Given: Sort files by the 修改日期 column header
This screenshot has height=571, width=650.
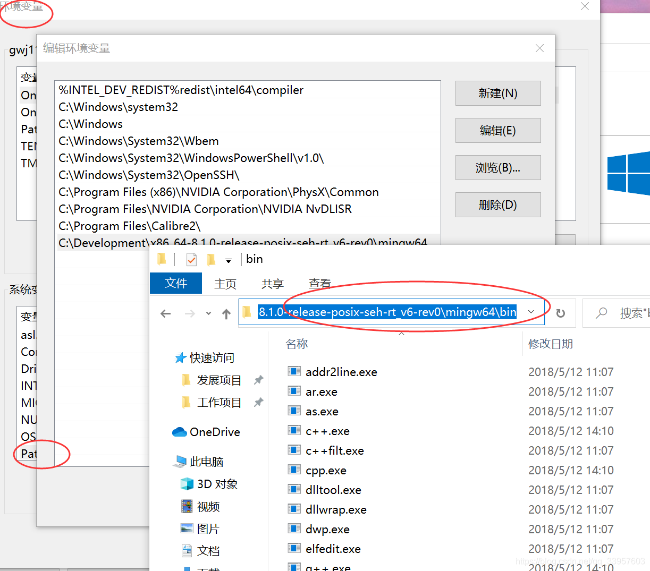Looking at the screenshot, I should pyautogui.click(x=551, y=344).
